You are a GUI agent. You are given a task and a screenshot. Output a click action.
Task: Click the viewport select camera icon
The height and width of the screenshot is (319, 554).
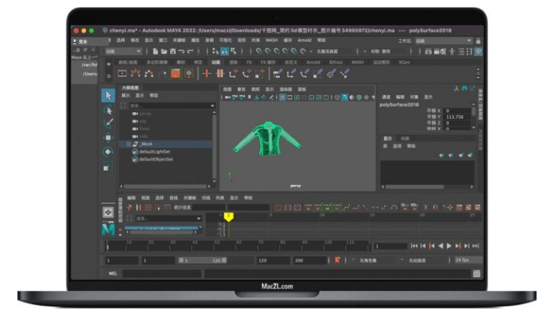[x=227, y=98]
